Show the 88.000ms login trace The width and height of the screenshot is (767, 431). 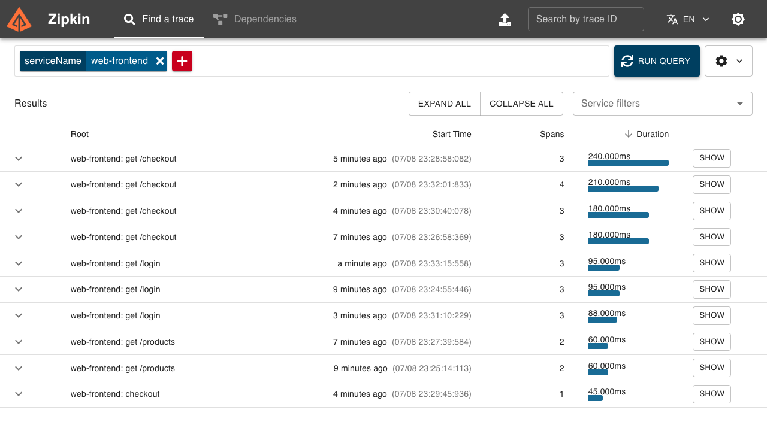click(712, 315)
